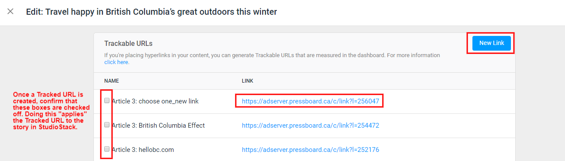Click the New Link button
The height and width of the screenshot is (161, 565).
[x=491, y=43]
